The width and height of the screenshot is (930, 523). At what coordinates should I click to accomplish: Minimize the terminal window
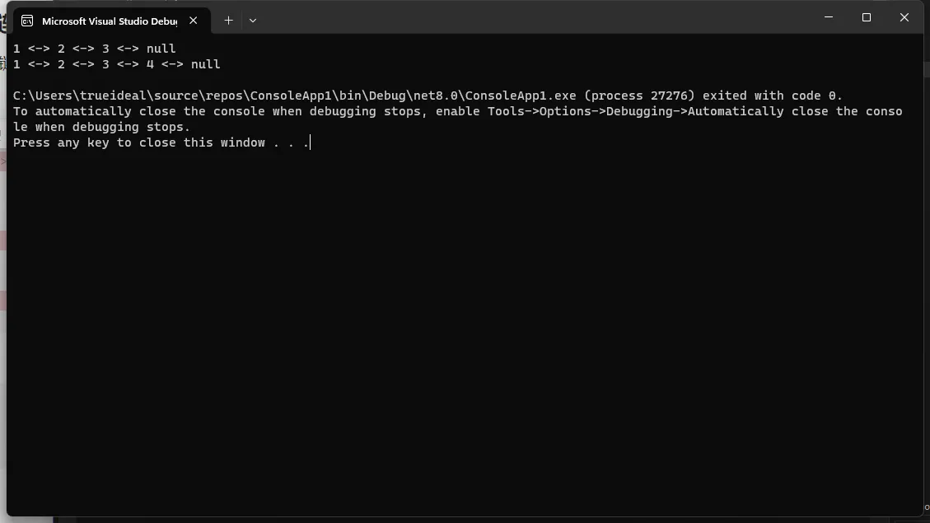point(829,17)
